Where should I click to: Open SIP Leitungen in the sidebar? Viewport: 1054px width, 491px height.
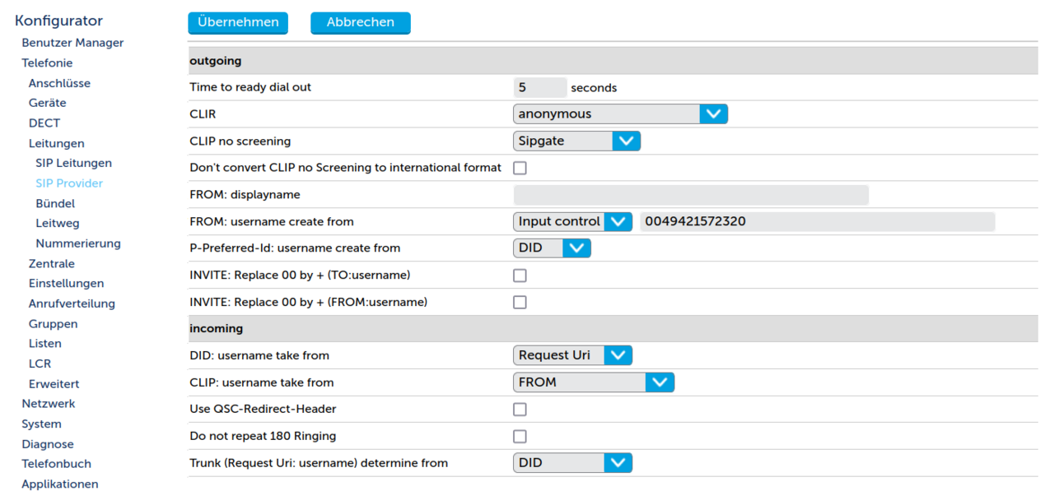pos(73,164)
